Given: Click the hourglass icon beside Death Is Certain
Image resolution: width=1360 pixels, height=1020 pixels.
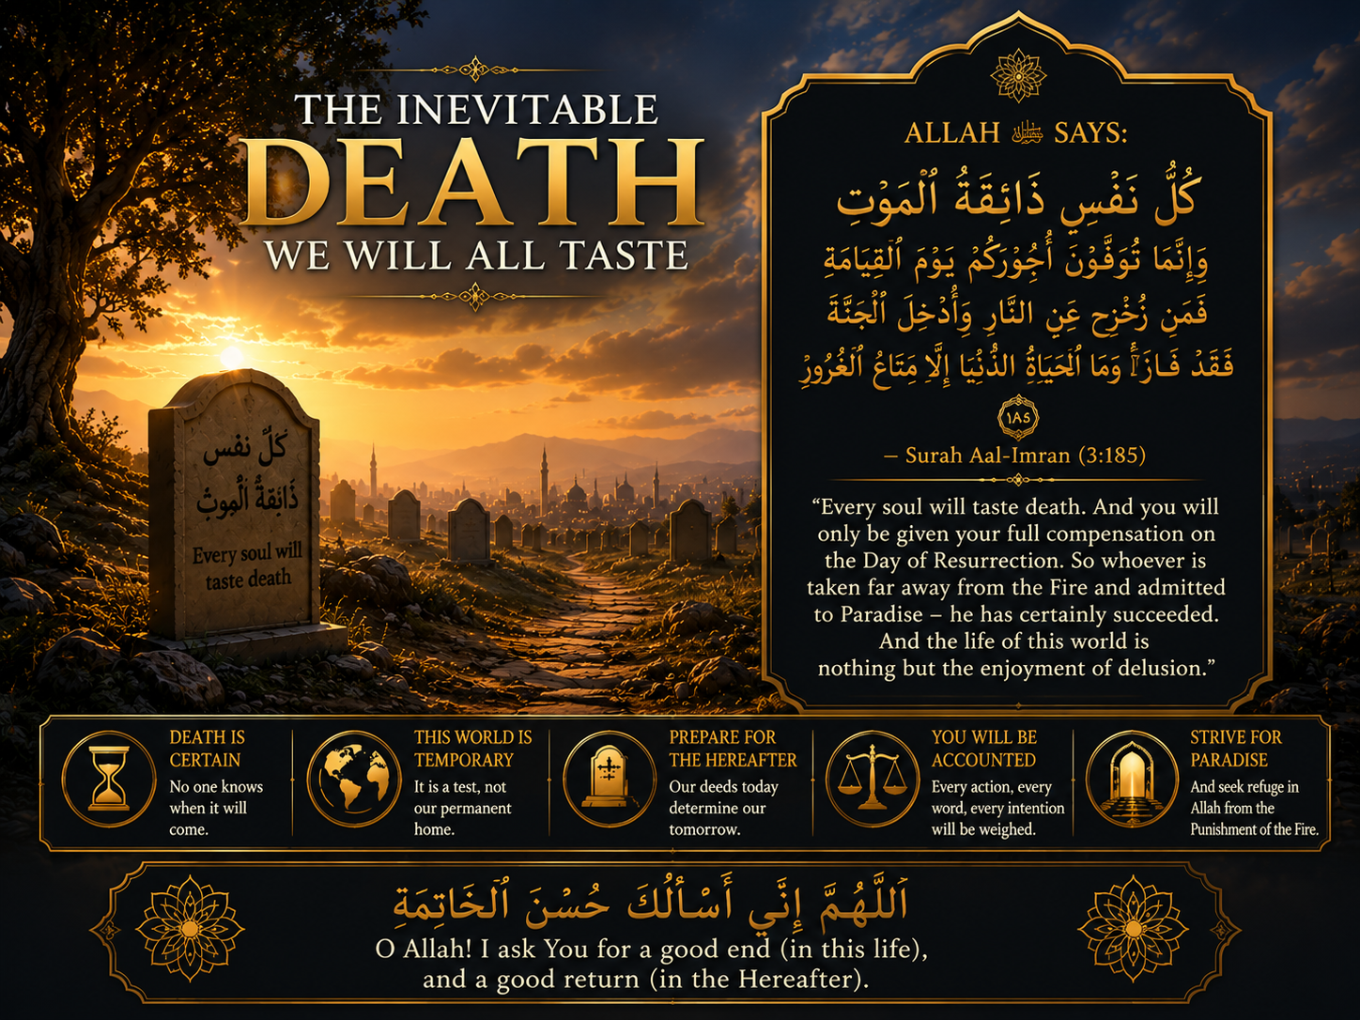Looking at the screenshot, I should pos(109,780).
